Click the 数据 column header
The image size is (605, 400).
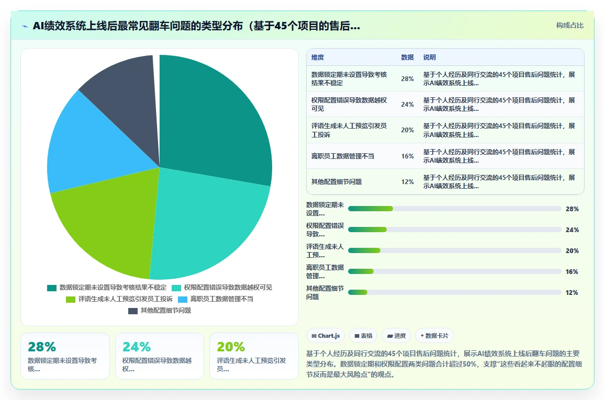point(407,58)
